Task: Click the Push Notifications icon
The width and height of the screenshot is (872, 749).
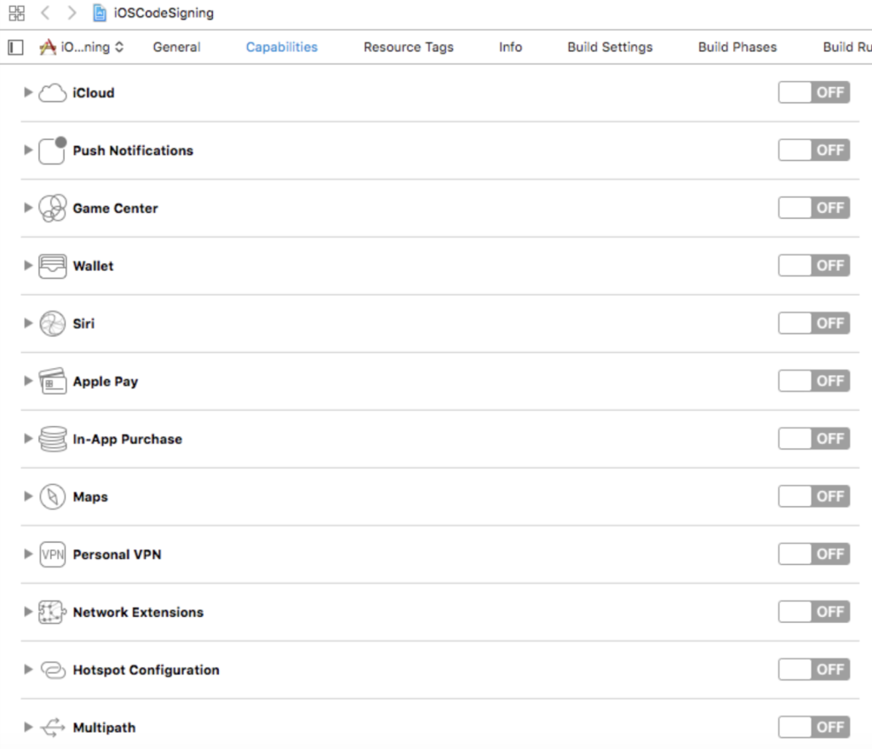Action: click(51, 150)
